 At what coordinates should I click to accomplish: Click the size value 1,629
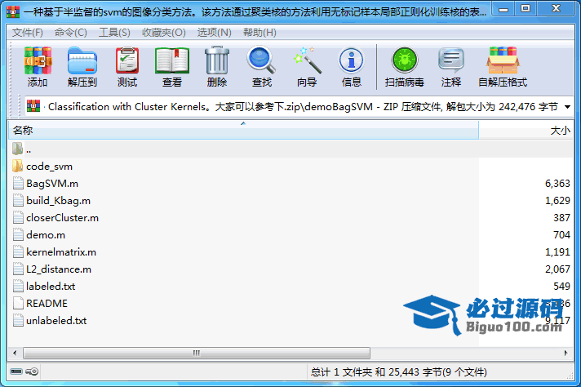557,201
